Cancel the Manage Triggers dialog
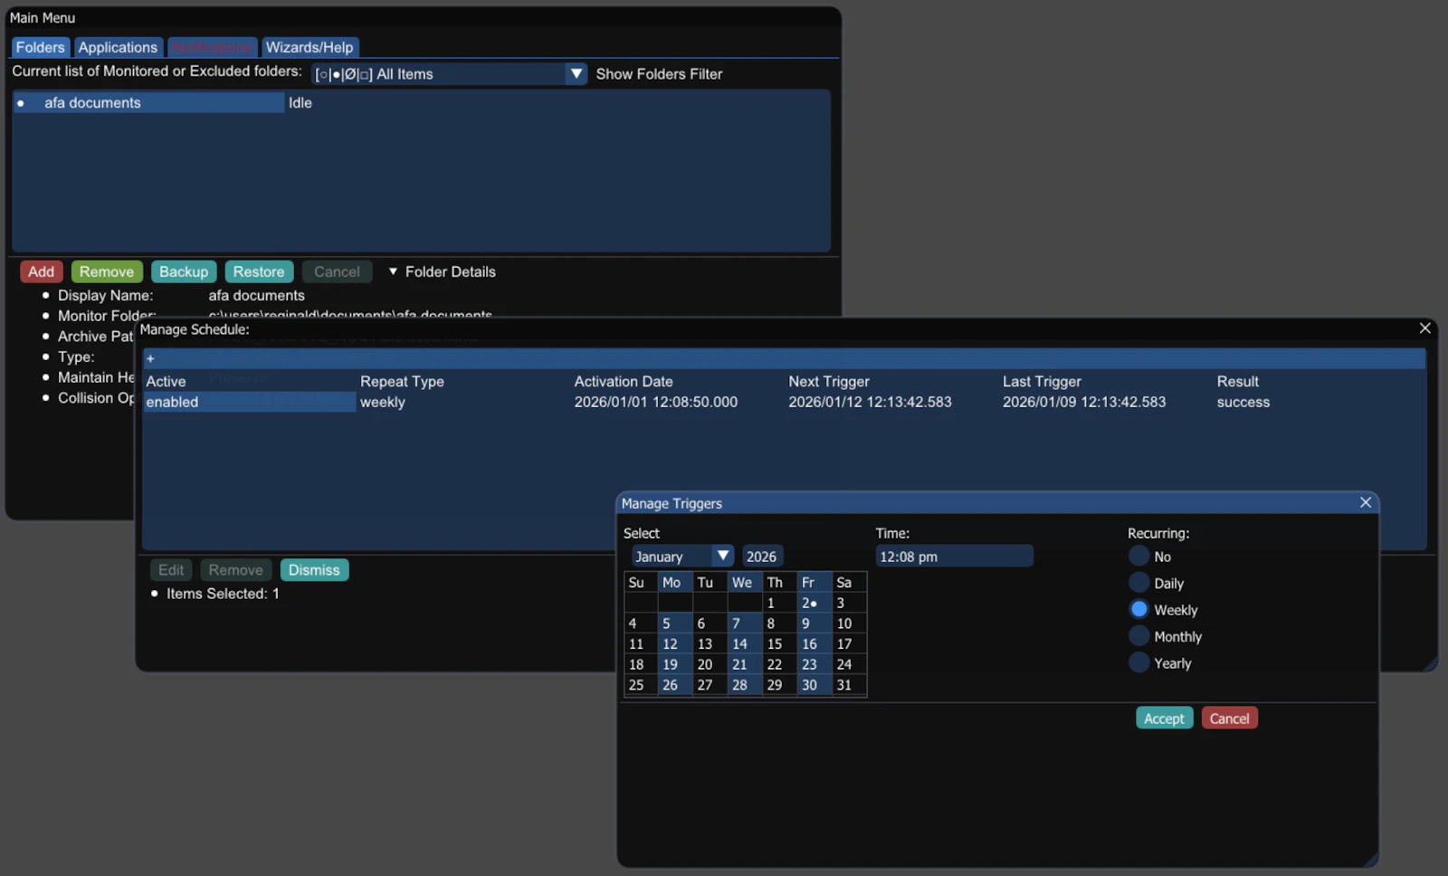 click(x=1229, y=719)
